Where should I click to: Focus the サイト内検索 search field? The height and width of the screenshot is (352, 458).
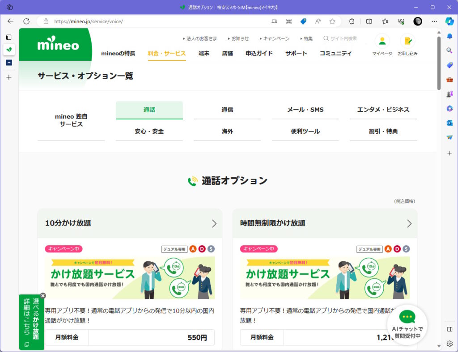point(345,38)
